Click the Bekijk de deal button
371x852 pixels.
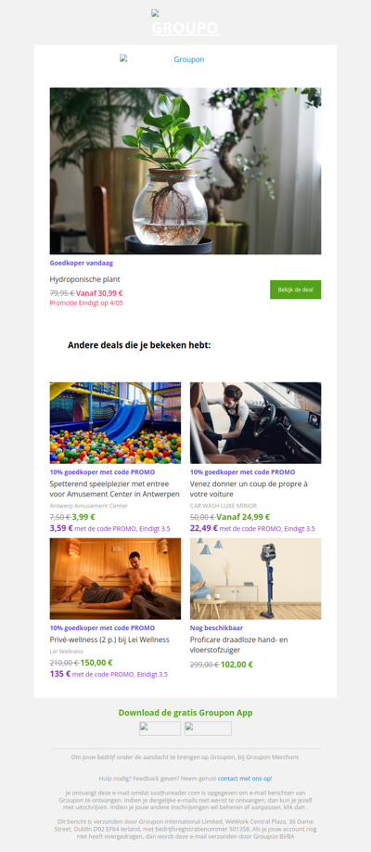(x=296, y=290)
